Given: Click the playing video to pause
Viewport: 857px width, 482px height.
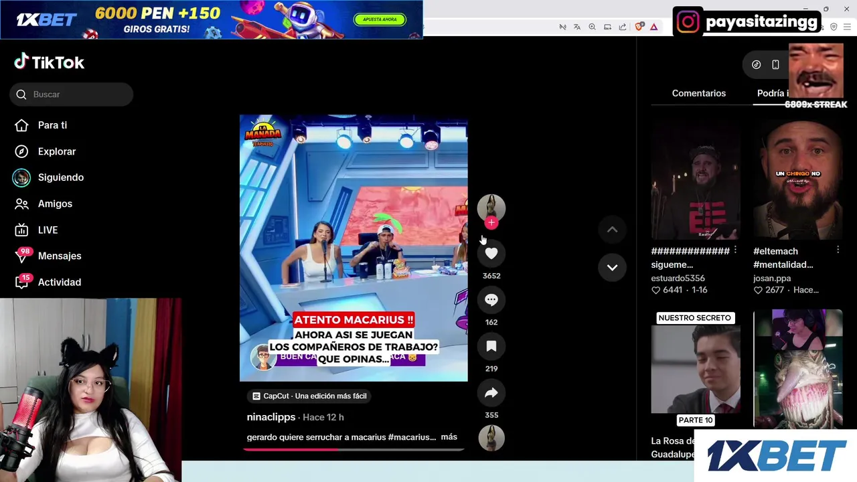Looking at the screenshot, I should coord(354,248).
